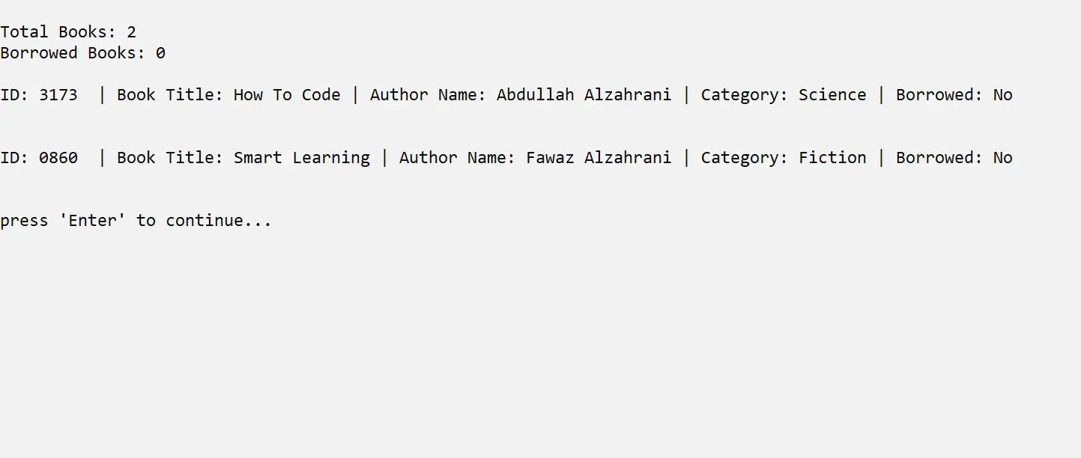1081x458 pixels.
Task: Click "Borrowed: No" for Smart Learning
Action: (954, 158)
